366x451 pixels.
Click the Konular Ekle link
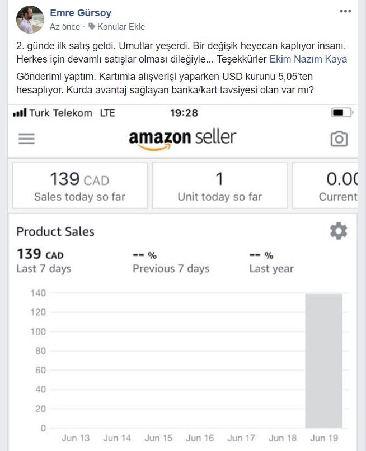(x=121, y=27)
